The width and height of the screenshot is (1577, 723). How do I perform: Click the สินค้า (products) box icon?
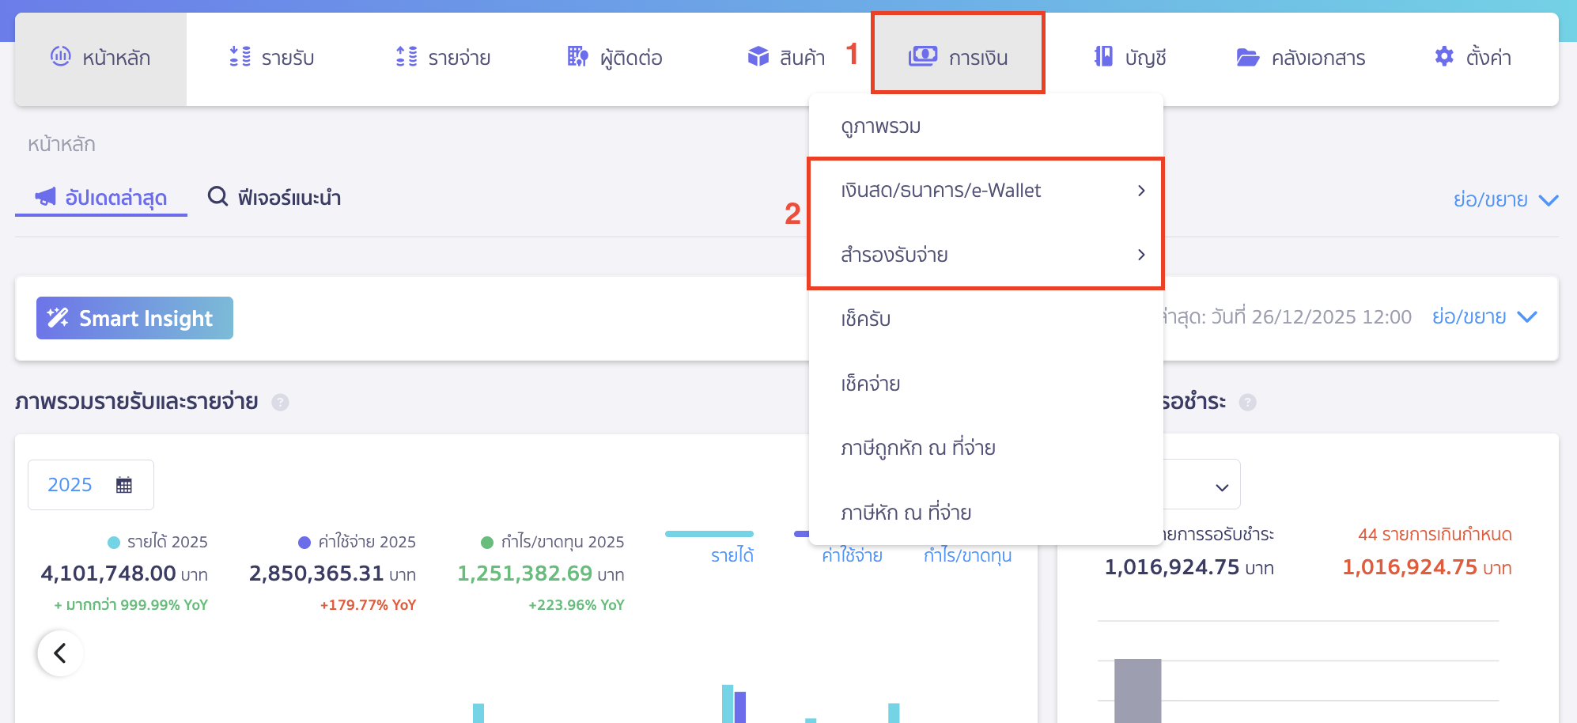[x=757, y=57]
